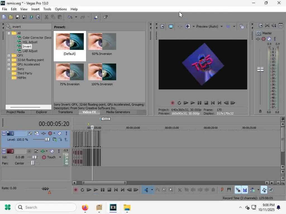Toggle Loop Playback in preview transport
Image resolution: width=286 pixels, height=214 pixels.
click(x=179, y=103)
